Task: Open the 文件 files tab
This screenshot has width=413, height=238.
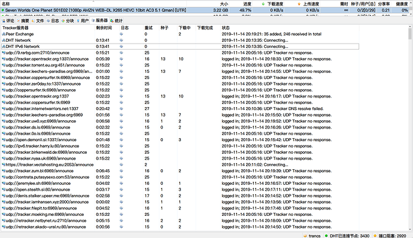Action: tap(38, 21)
